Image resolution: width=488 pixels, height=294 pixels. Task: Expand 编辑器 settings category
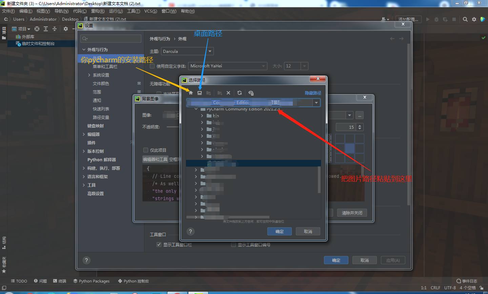tap(84, 134)
